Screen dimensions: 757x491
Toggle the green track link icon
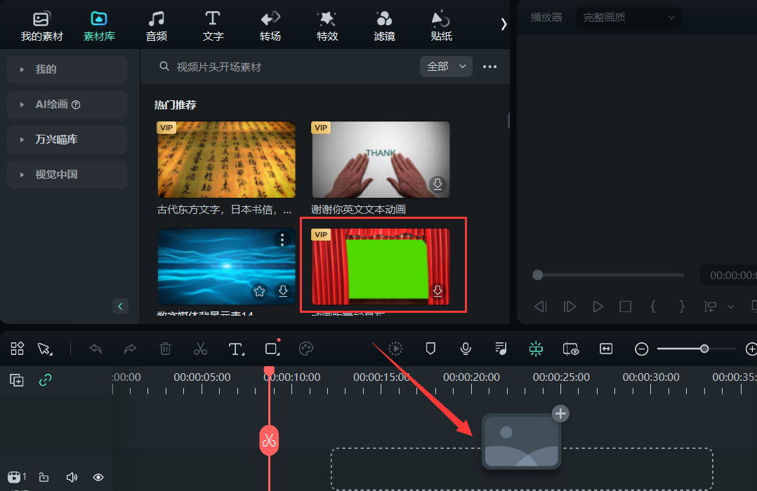46,380
